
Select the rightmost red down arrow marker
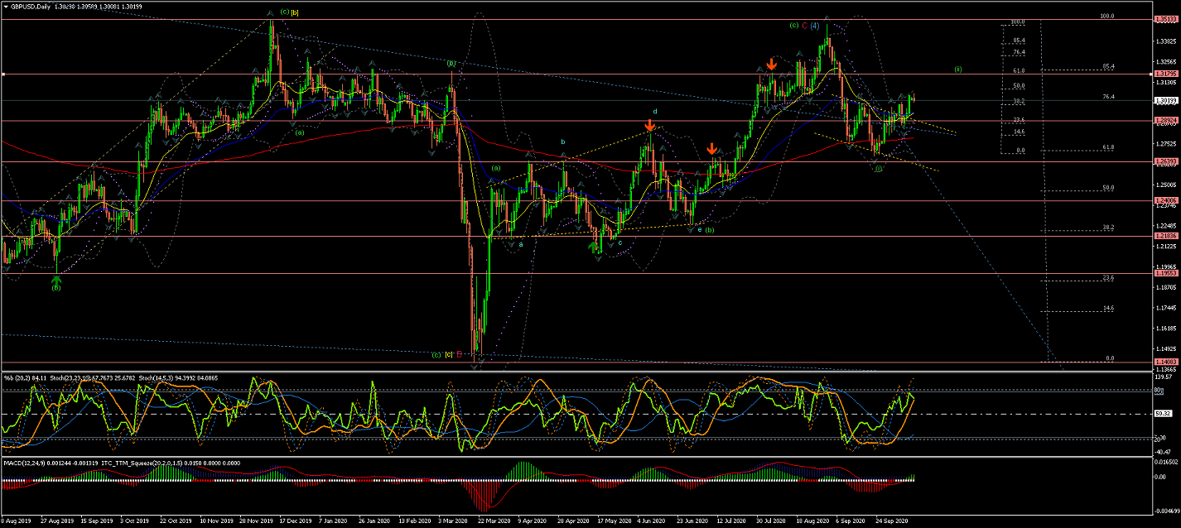click(x=771, y=64)
